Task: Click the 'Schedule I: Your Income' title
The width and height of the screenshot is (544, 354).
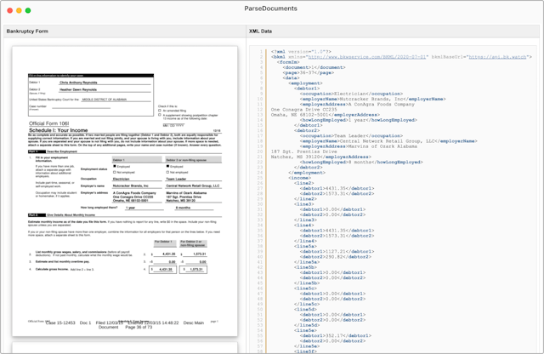Action: [59, 130]
